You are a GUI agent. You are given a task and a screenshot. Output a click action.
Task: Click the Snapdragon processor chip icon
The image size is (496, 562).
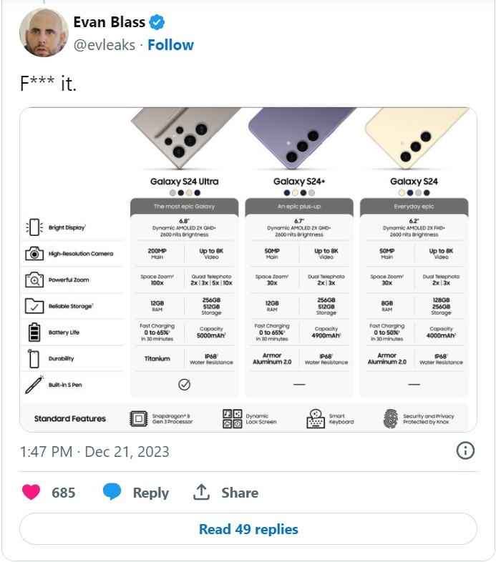[x=138, y=418]
